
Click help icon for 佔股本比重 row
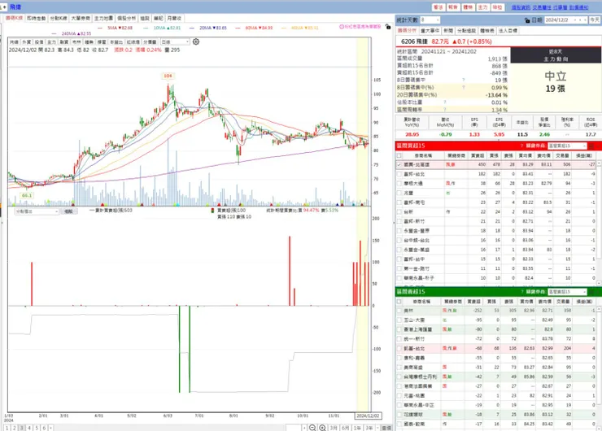[445, 102]
